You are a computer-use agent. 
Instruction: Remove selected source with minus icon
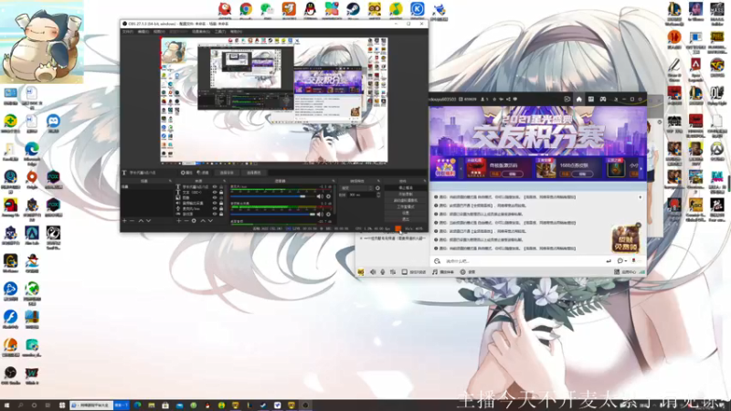pyautogui.click(x=186, y=220)
